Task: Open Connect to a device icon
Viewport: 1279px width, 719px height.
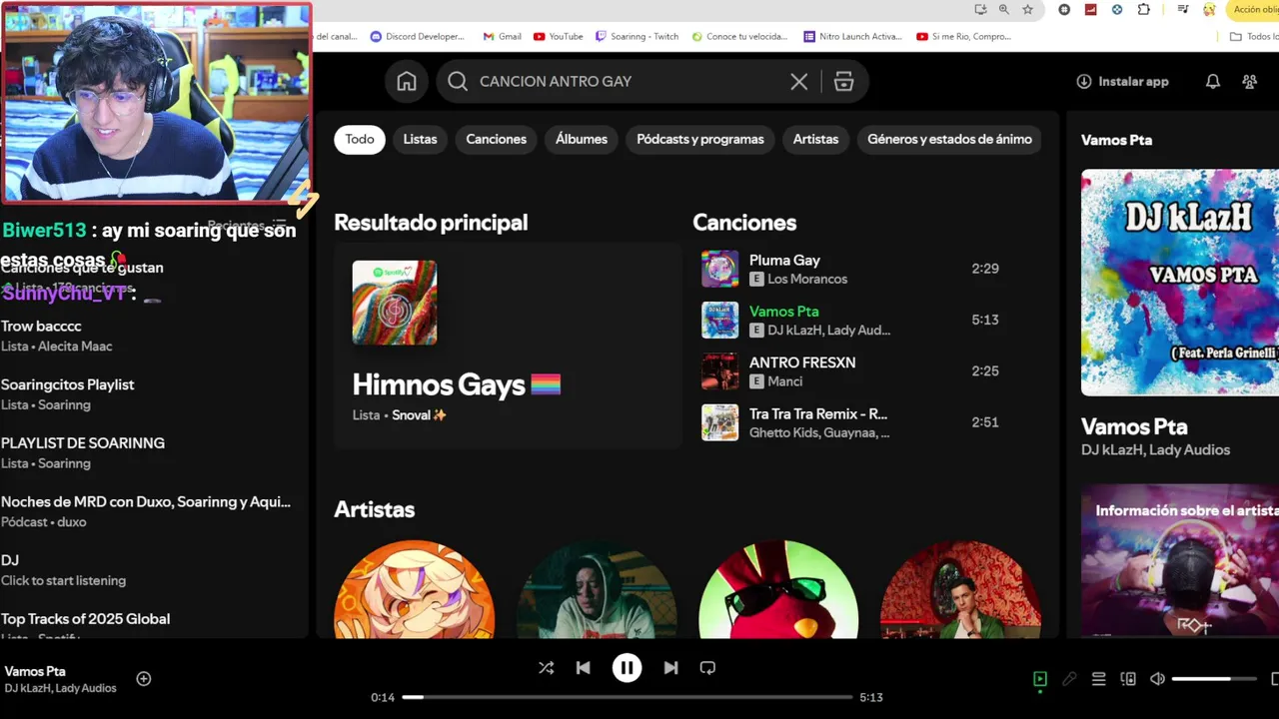Action: [x=1128, y=679]
